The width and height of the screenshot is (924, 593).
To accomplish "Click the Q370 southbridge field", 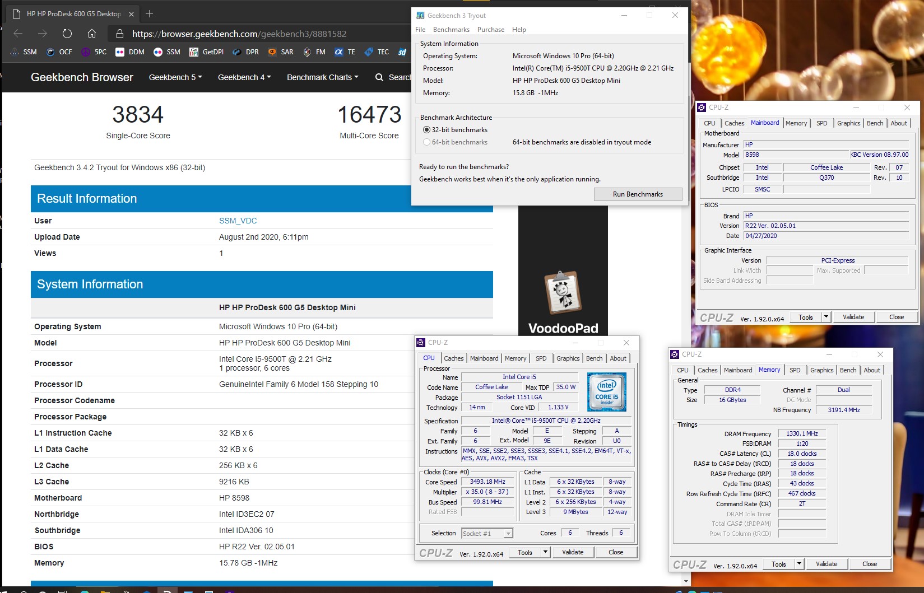I will [827, 178].
